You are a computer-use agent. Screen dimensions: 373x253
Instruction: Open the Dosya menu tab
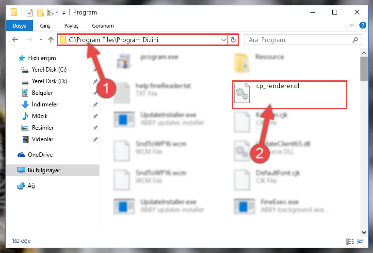tap(19, 26)
